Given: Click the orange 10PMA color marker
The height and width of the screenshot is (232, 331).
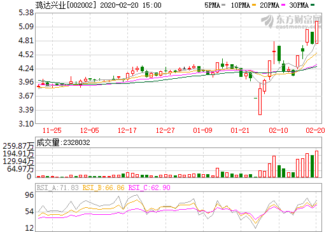Looking at the screenshot, I should tap(254, 5).
